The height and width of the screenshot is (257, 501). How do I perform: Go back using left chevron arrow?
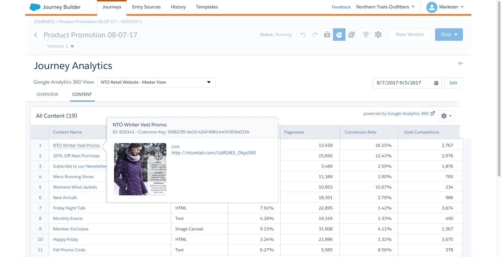(x=36, y=35)
